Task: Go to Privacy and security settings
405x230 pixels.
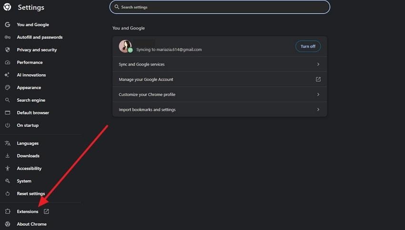Action: point(37,50)
